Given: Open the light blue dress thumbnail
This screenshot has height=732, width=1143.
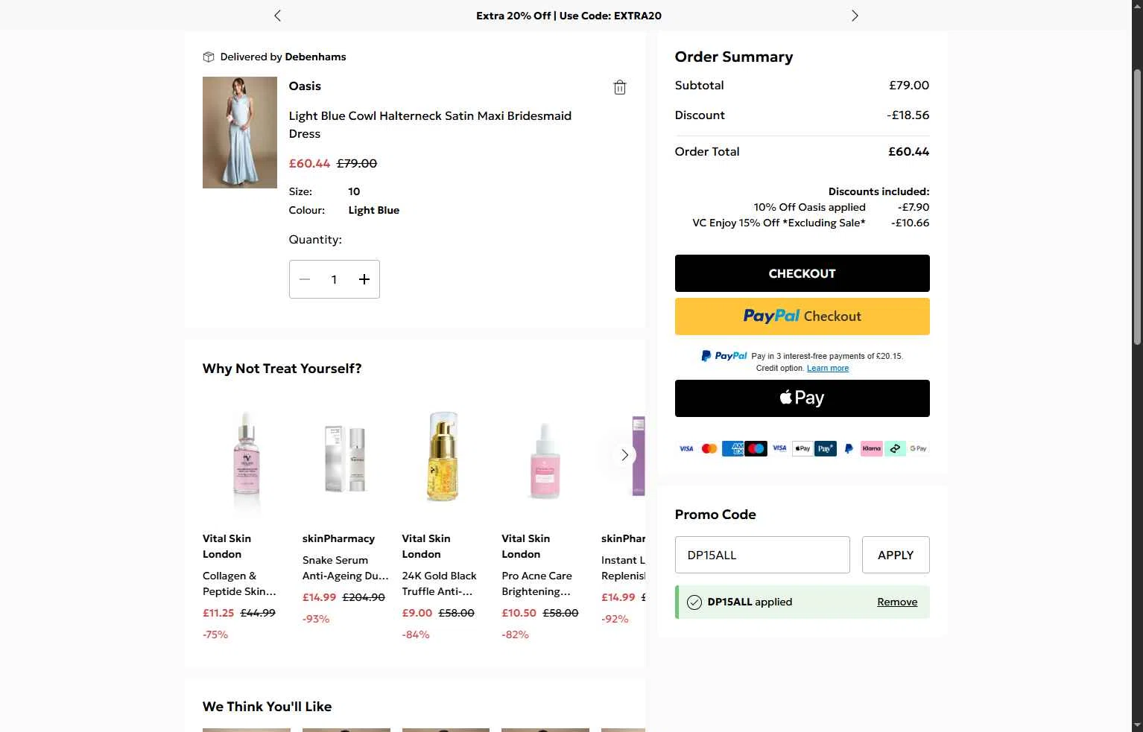Looking at the screenshot, I should click(240, 133).
